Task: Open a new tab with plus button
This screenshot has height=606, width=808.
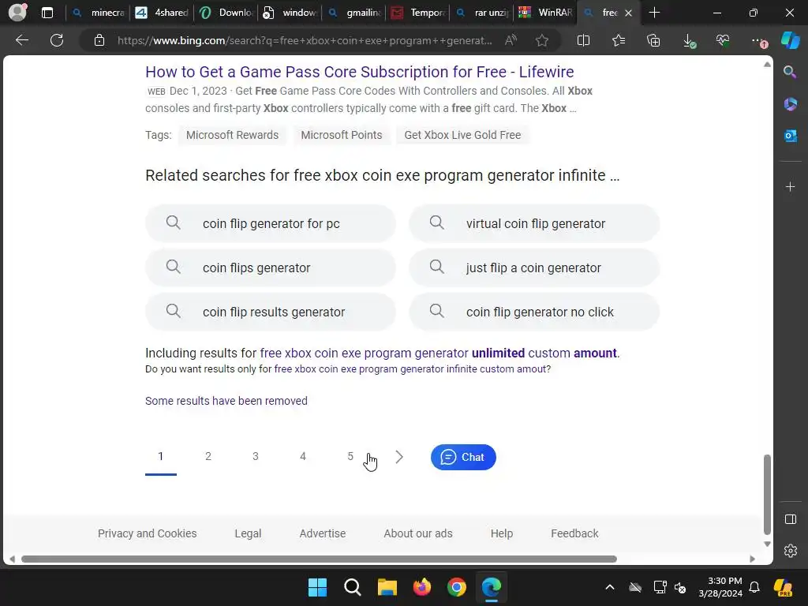Action: click(654, 13)
